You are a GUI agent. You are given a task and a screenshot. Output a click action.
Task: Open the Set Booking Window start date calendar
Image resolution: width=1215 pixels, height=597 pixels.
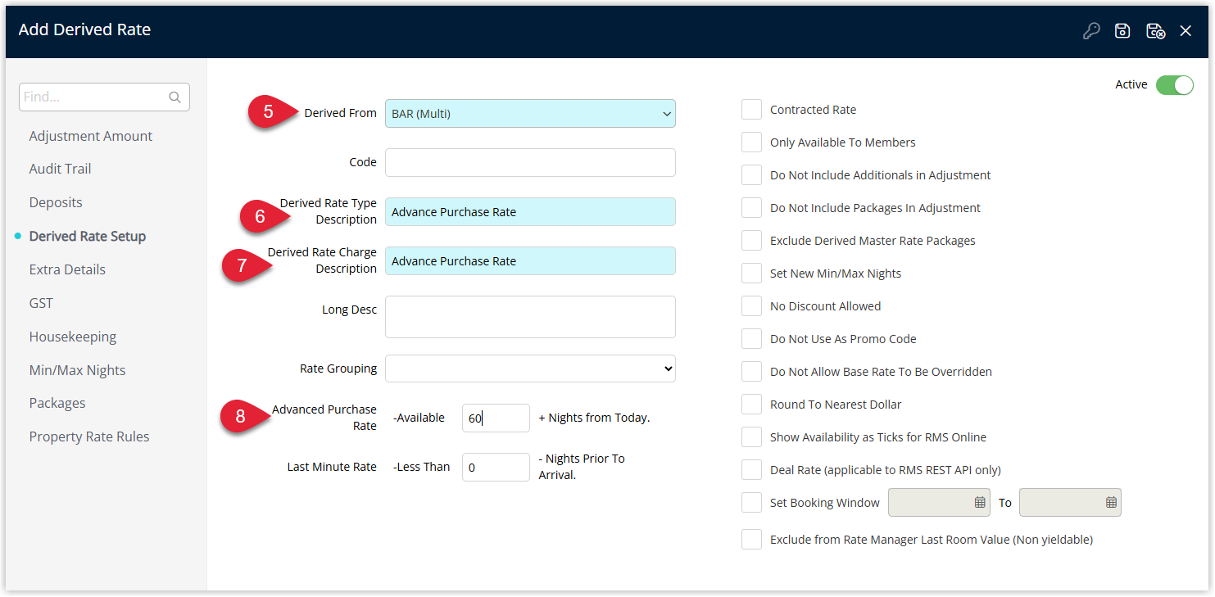click(x=980, y=503)
